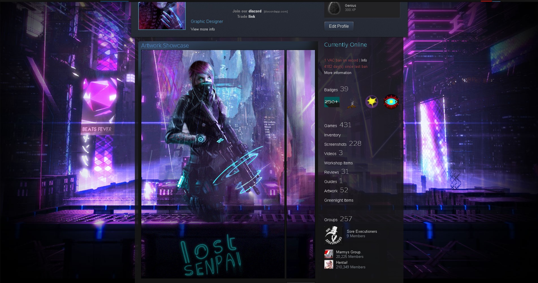The height and width of the screenshot is (283, 538).
Task: Browse Workshop Items
Action: pos(338,163)
